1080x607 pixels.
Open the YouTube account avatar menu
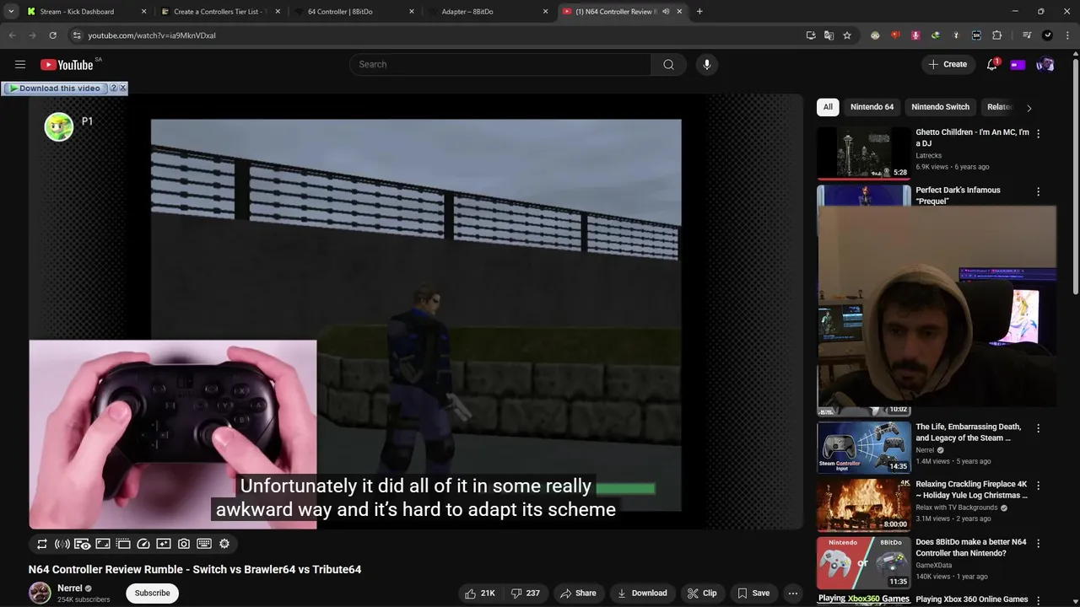coord(1045,64)
